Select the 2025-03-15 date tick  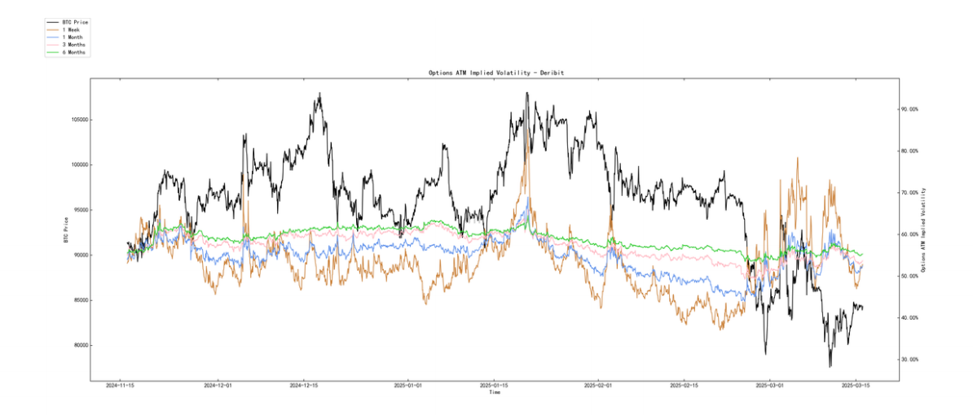[856, 387]
